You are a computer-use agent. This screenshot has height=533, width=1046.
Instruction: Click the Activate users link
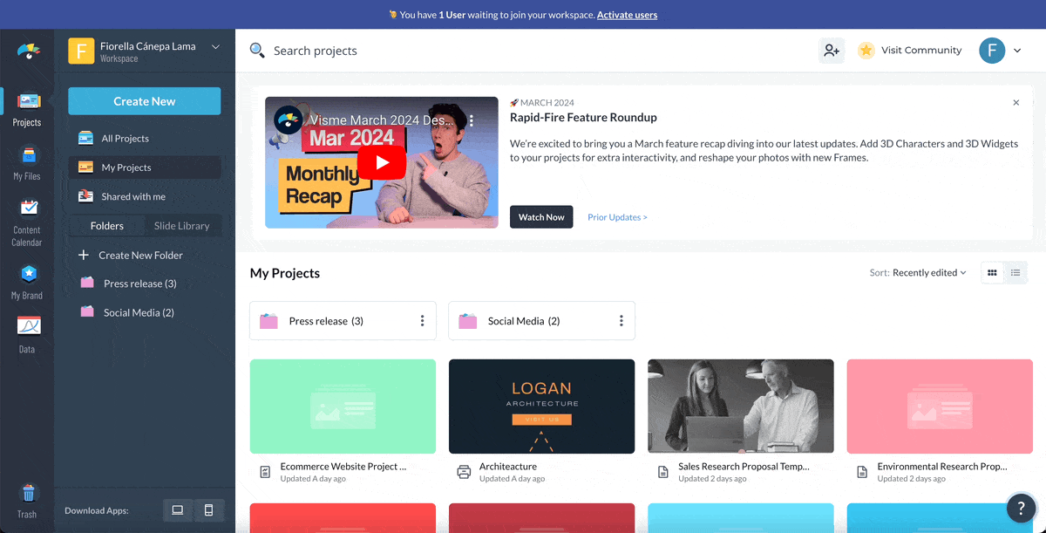(x=627, y=15)
